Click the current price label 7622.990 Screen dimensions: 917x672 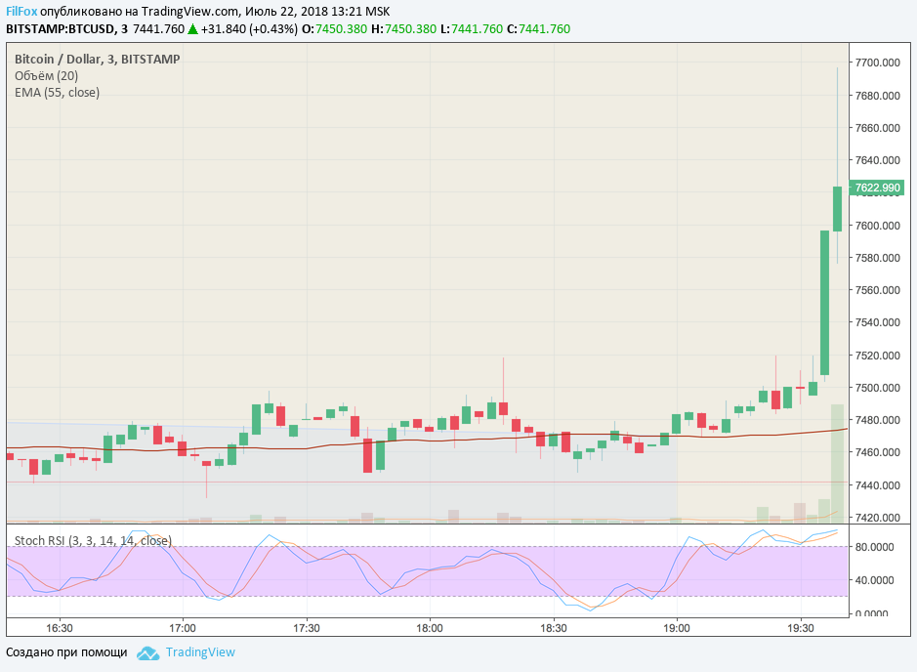876,188
